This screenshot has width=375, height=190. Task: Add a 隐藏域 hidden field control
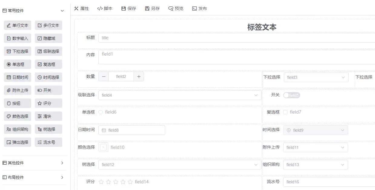pyautogui.click(x=48, y=38)
